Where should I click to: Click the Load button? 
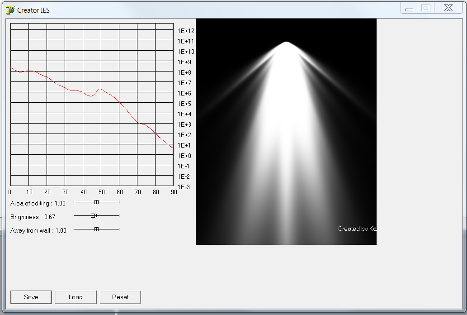tap(75, 297)
